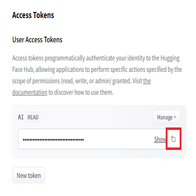This screenshot has width=196, height=196.
Task: Copy the AI access token to clipboard
Action: pyautogui.click(x=173, y=139)
